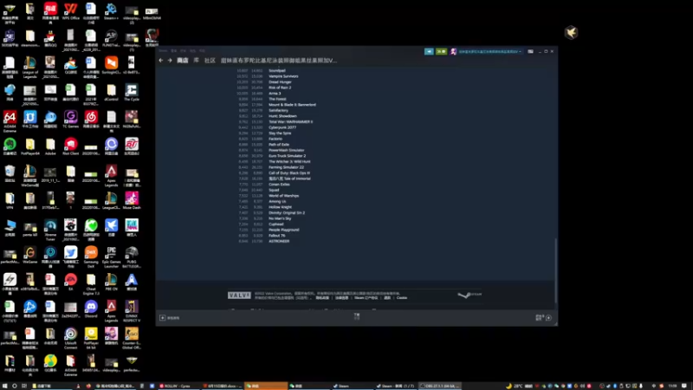Screen dimensions: 693x390
Task: Open the downloads indicator in Steam's bottom bar
Action: pyautogui.click(x=357, y=315)
